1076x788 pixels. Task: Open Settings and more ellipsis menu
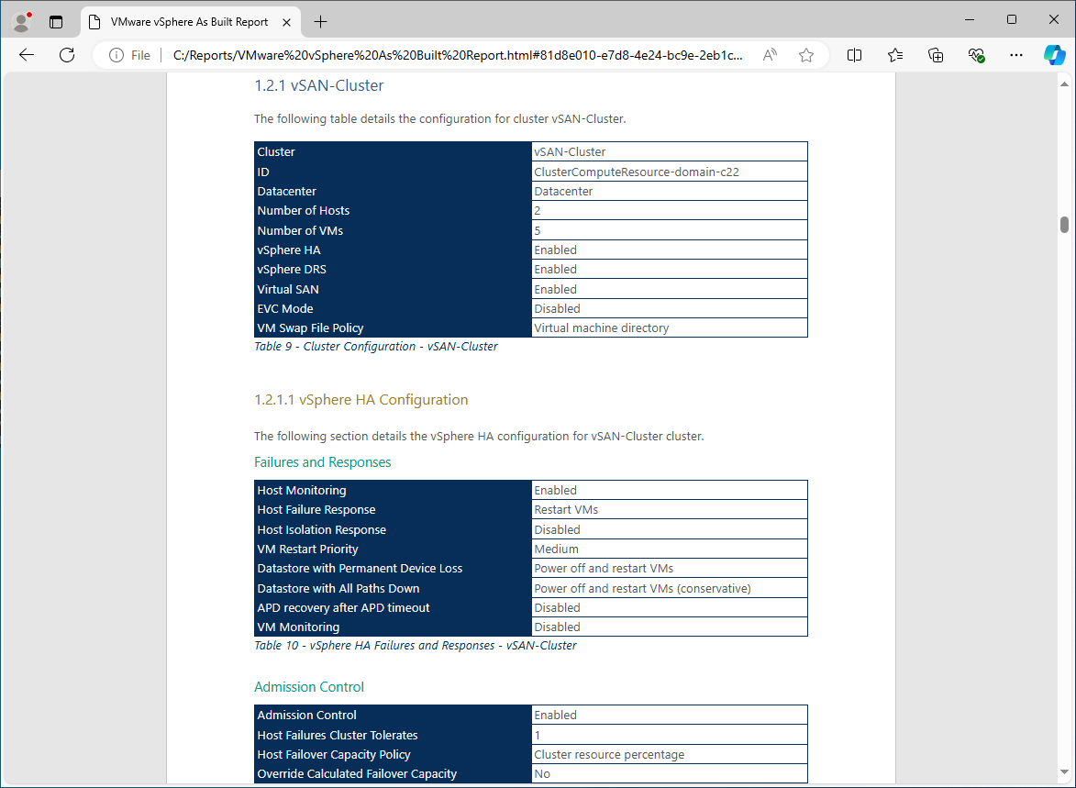pos(1017,55)
